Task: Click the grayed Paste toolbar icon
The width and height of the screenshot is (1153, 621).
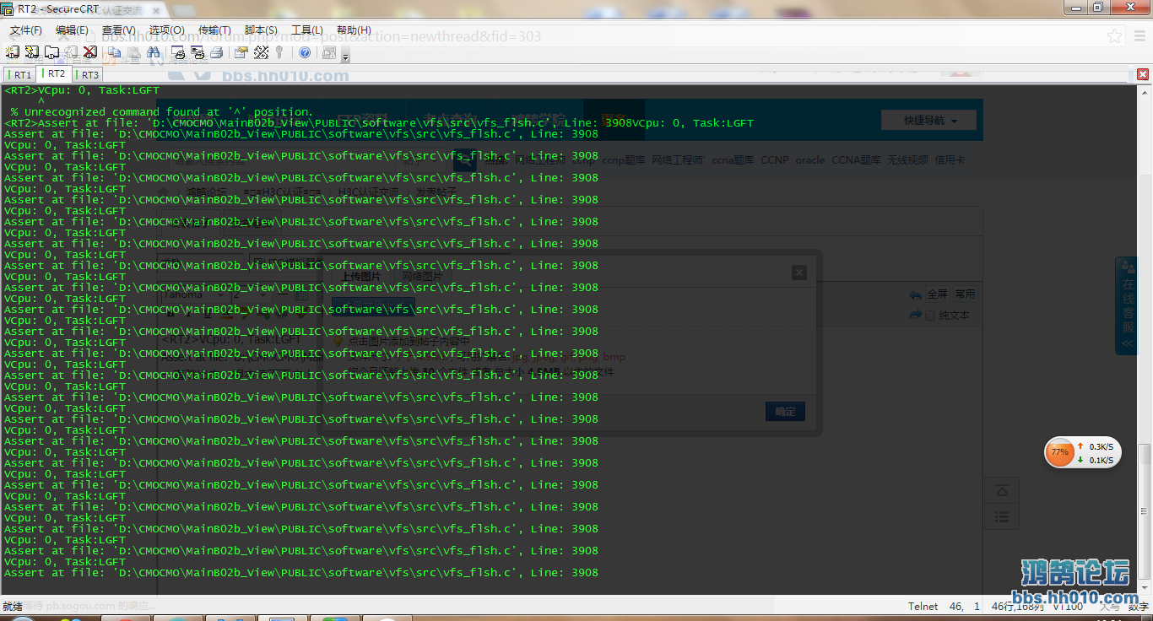Action: pyautogui.click(x=134, y=52)
